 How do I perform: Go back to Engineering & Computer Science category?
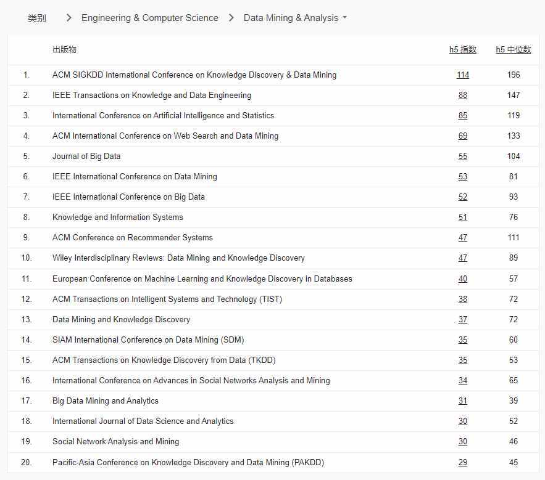[149, 18]
